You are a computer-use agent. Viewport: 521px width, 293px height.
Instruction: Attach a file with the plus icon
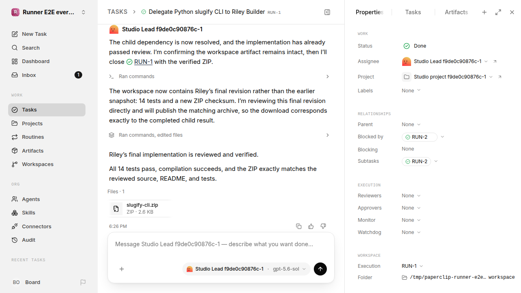122,269
